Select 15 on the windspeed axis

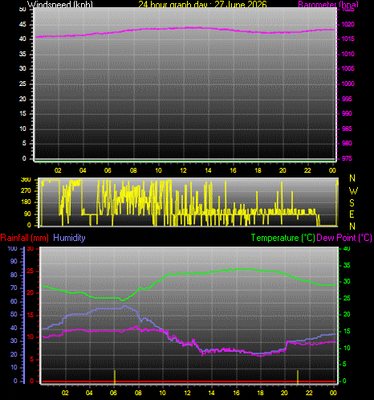[22, 113]
